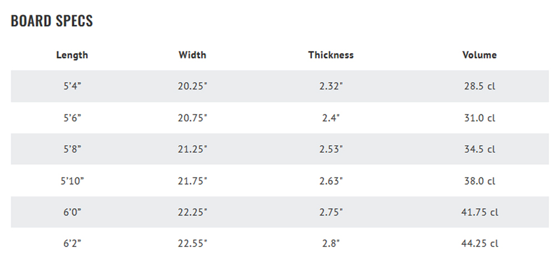Click the 31.0 cl volume value
This screenshot has height=267, width=556.
(479, 118)
